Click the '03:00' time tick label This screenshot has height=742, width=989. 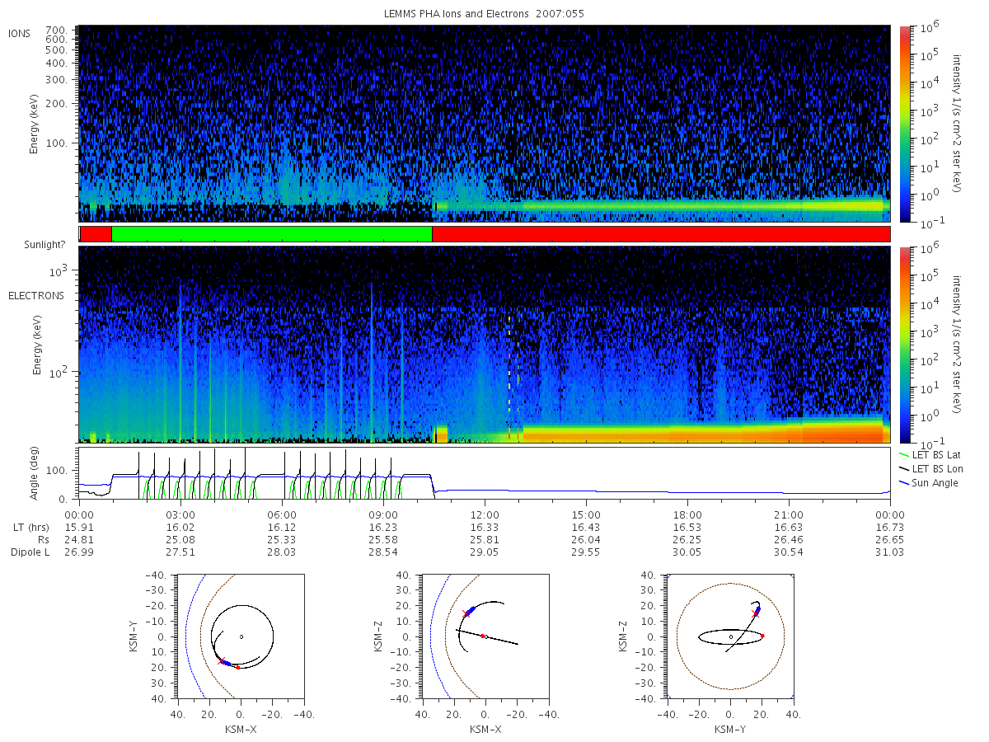point(180,514)
